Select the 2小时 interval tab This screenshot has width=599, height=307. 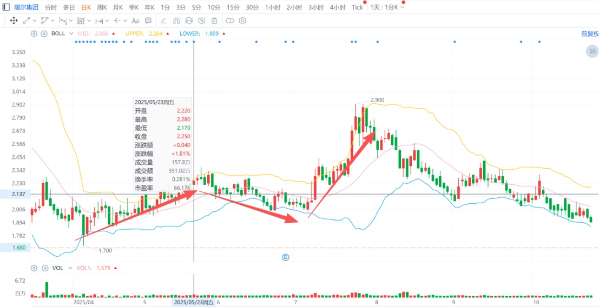coord(294,7)
